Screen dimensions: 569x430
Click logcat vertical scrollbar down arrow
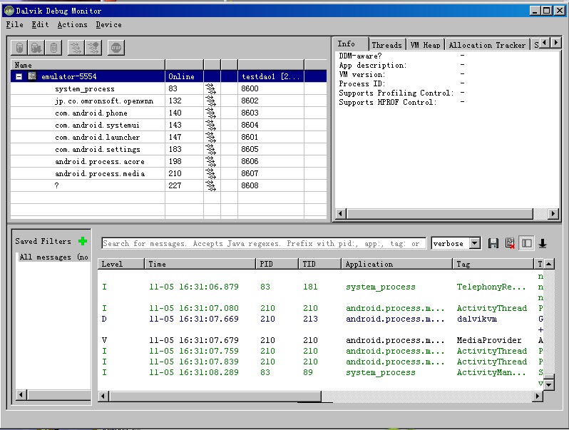549,384
